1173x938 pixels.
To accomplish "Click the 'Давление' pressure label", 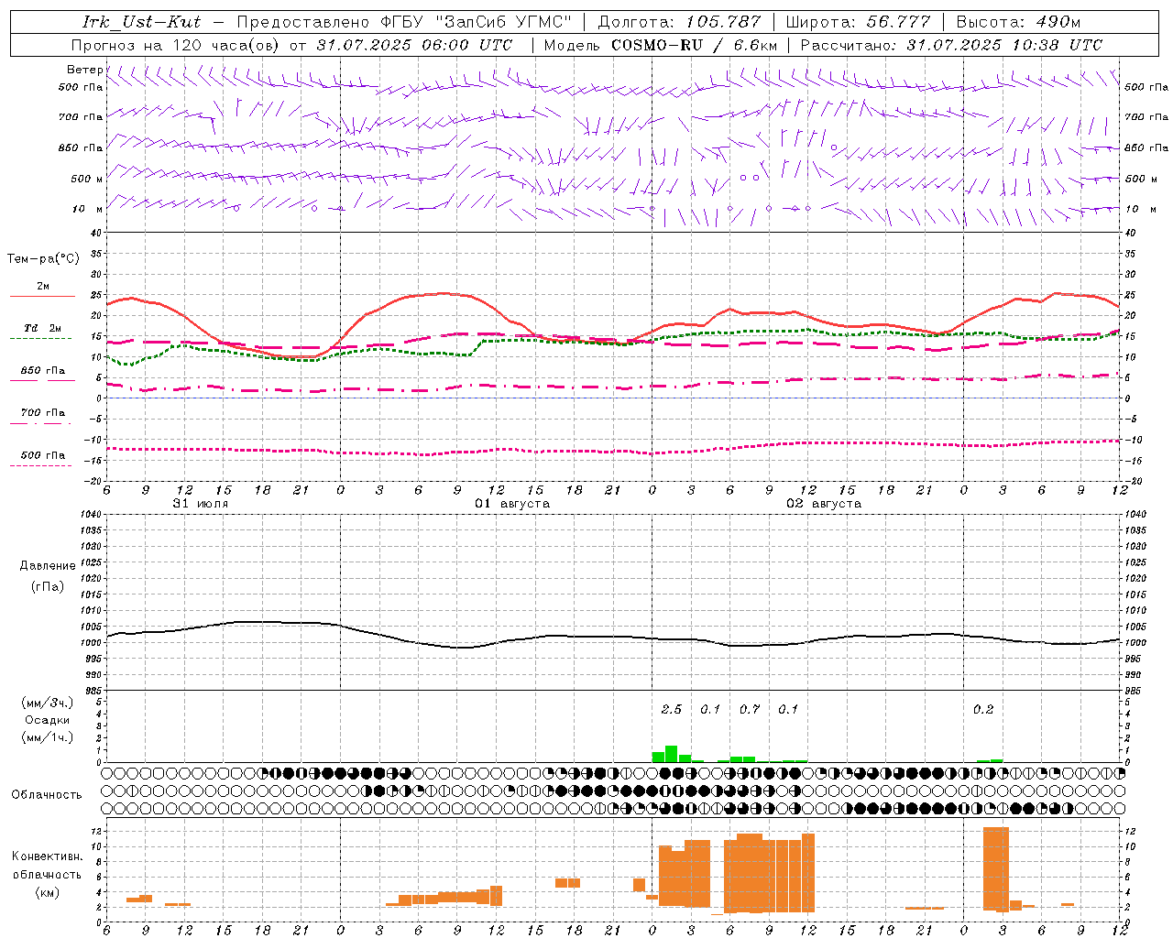I will (x=48, y=566).
